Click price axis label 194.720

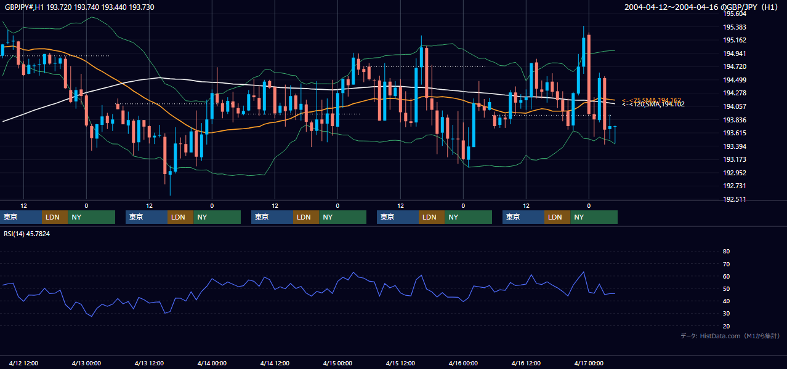735,66
